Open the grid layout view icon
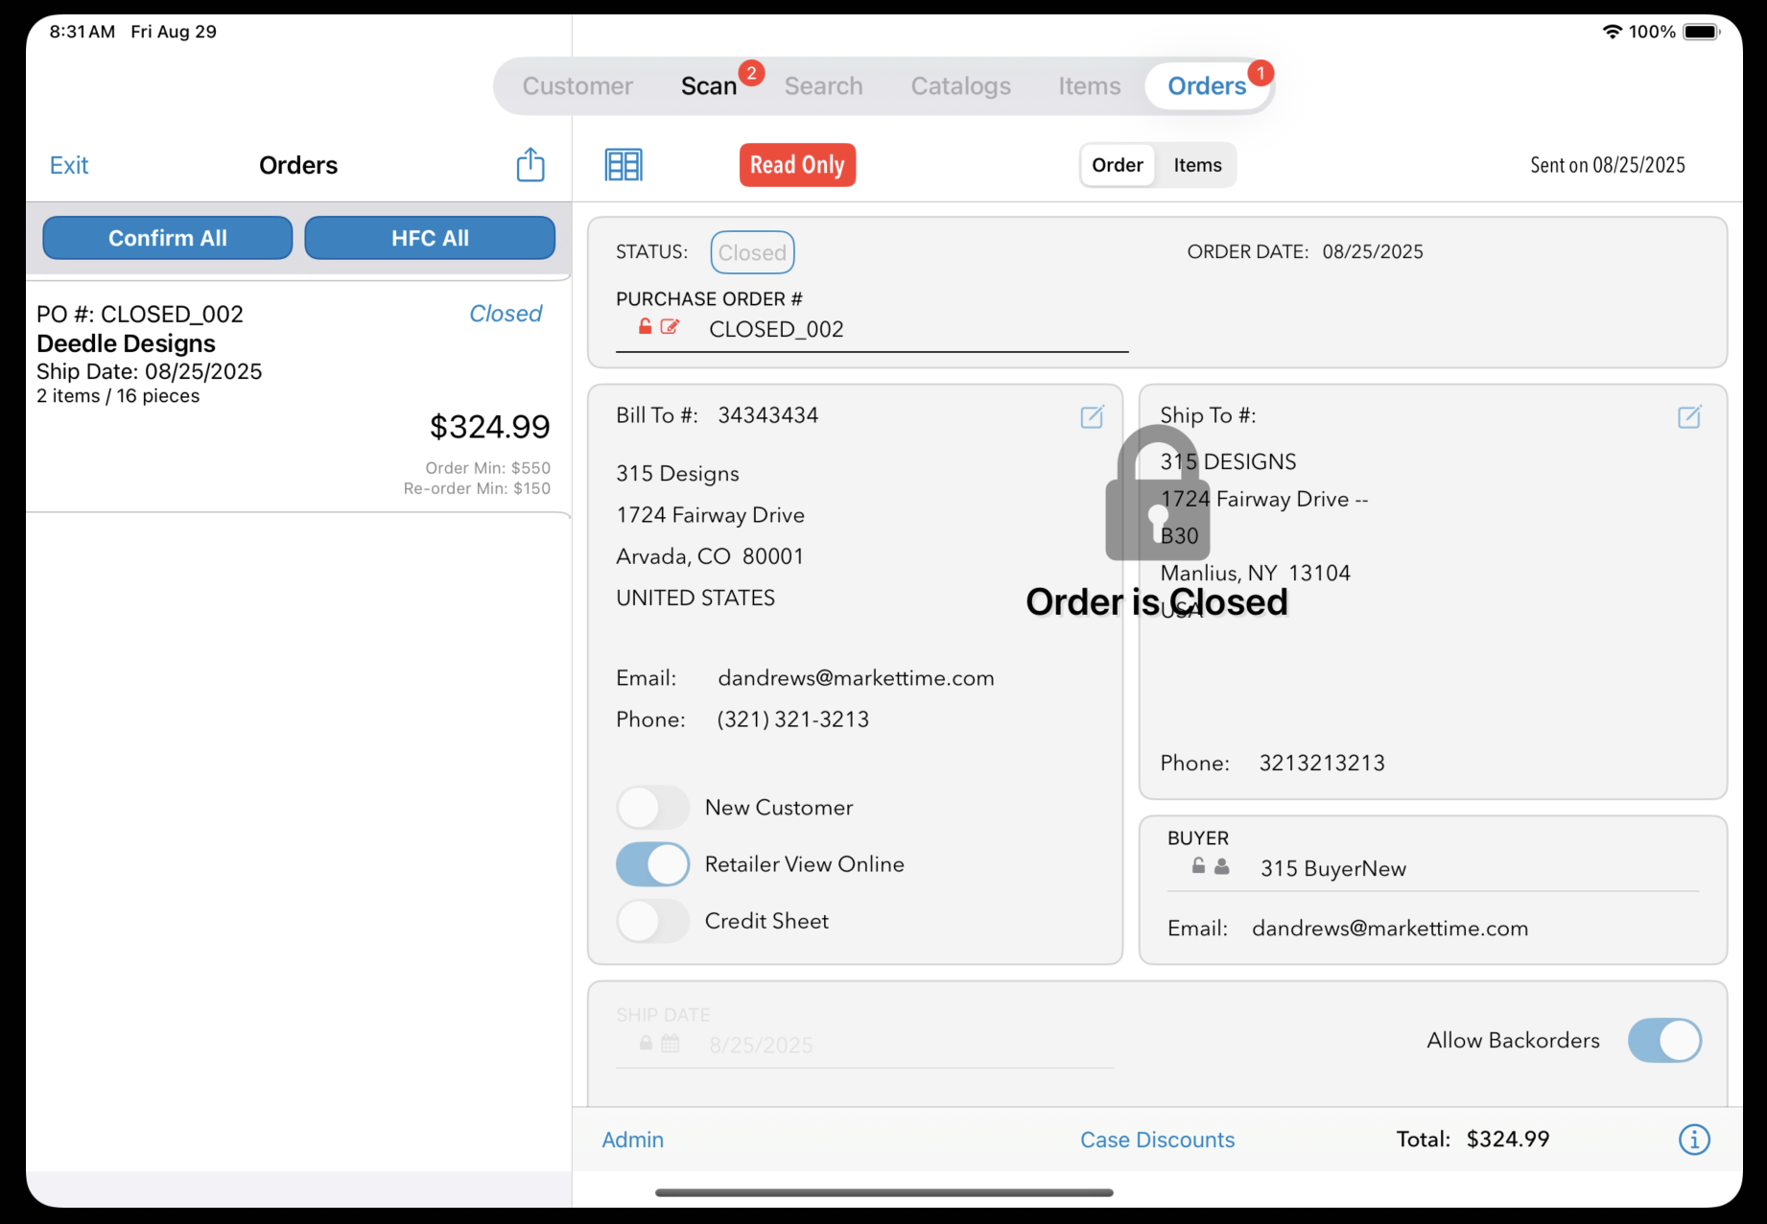 624,165
